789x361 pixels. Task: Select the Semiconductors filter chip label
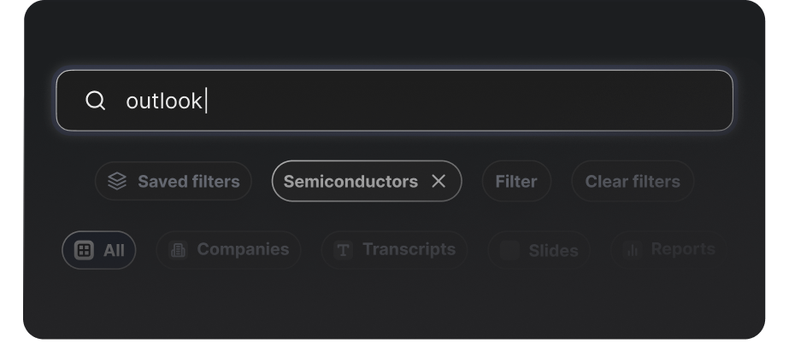point(350,181)
